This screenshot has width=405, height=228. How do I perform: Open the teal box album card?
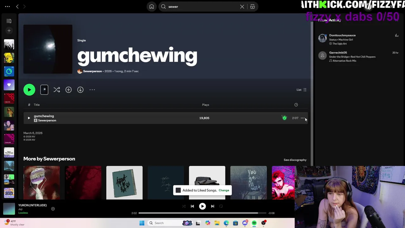tap(124, 183)
